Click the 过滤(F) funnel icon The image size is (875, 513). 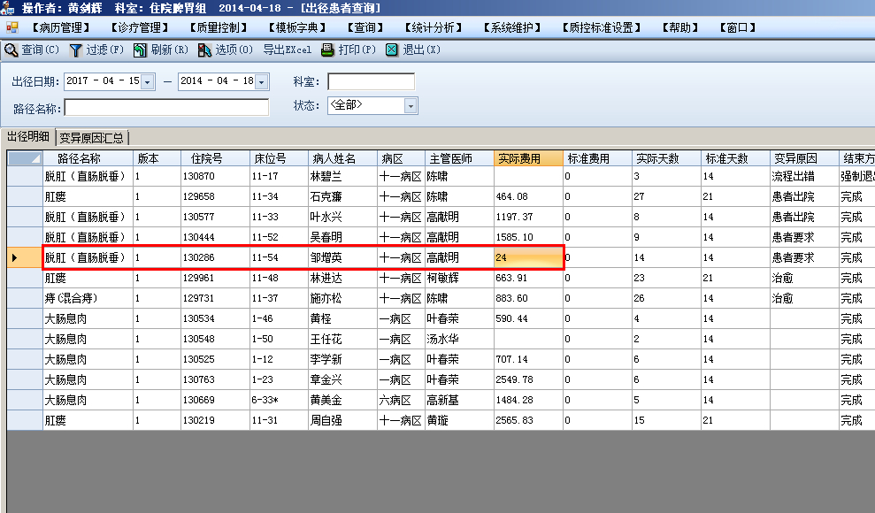[x=75, y=50]
